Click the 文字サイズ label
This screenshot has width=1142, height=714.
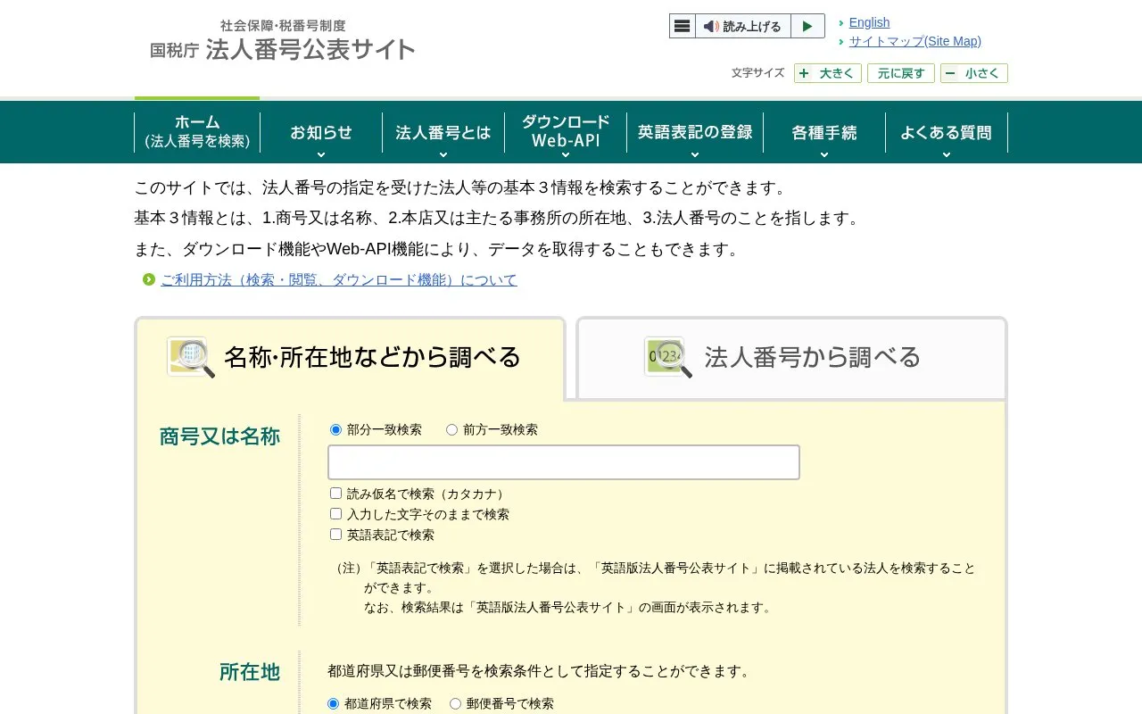pyautogui.click(x=758, y=73)
